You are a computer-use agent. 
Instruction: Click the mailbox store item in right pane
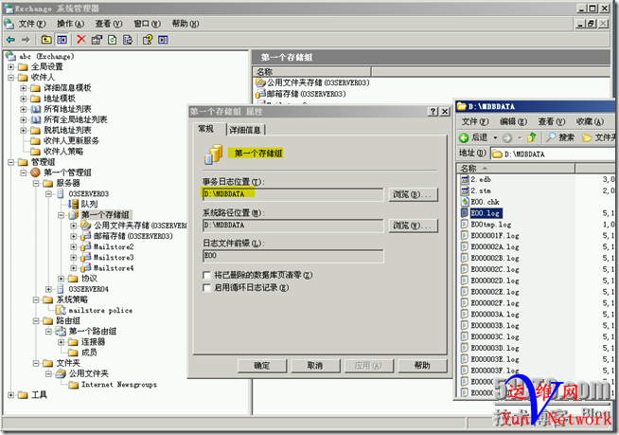point(301,94)
